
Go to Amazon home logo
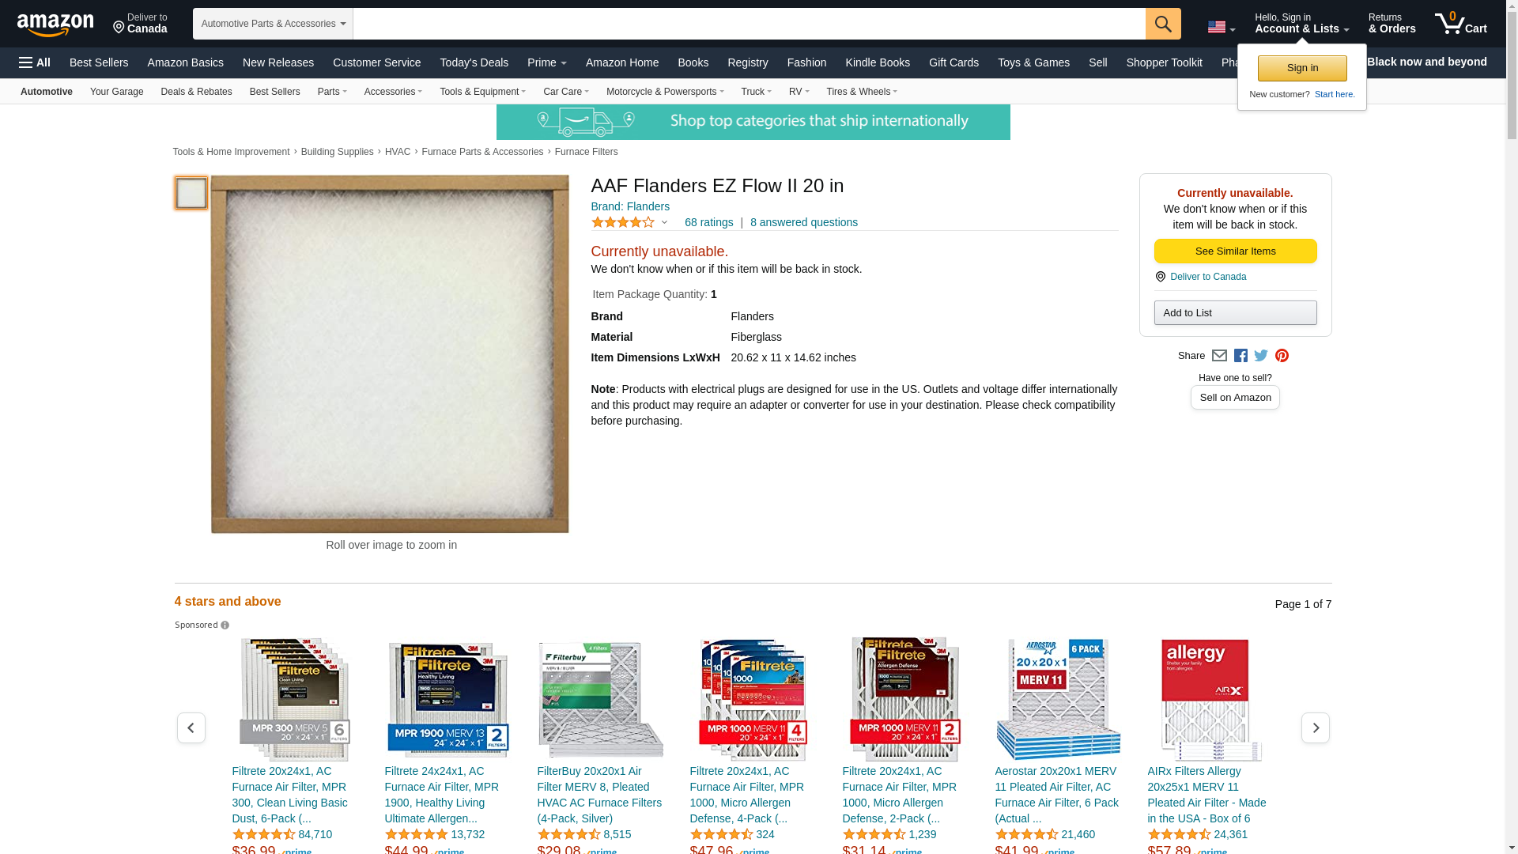55,25
